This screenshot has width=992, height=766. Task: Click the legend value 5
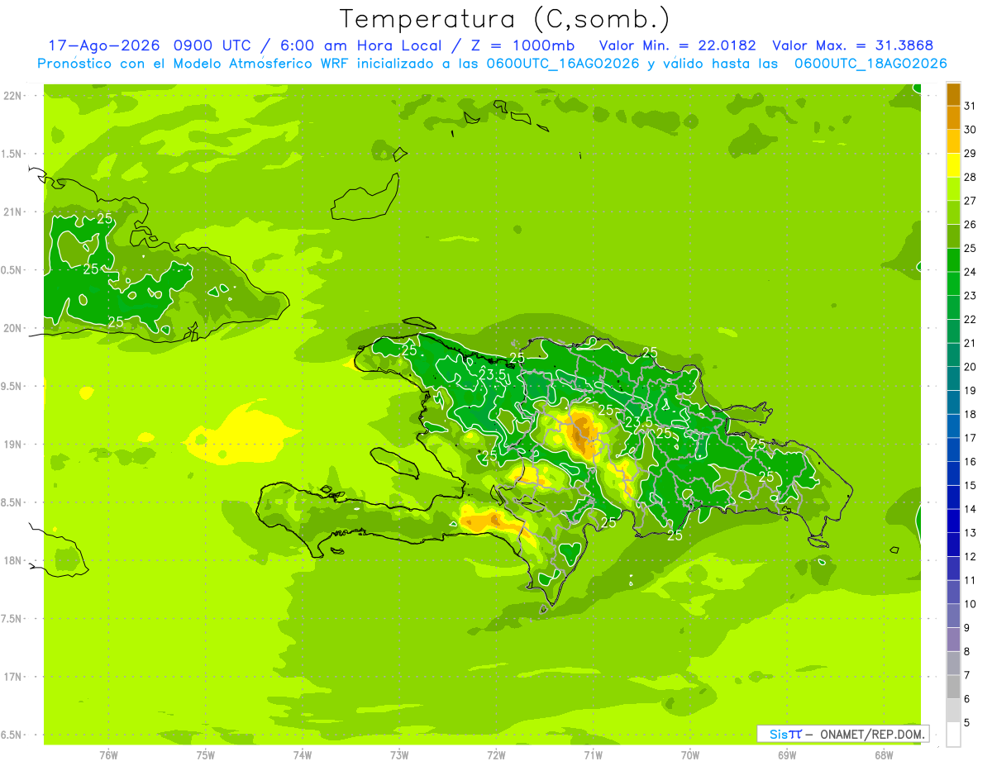click(967, 723)
